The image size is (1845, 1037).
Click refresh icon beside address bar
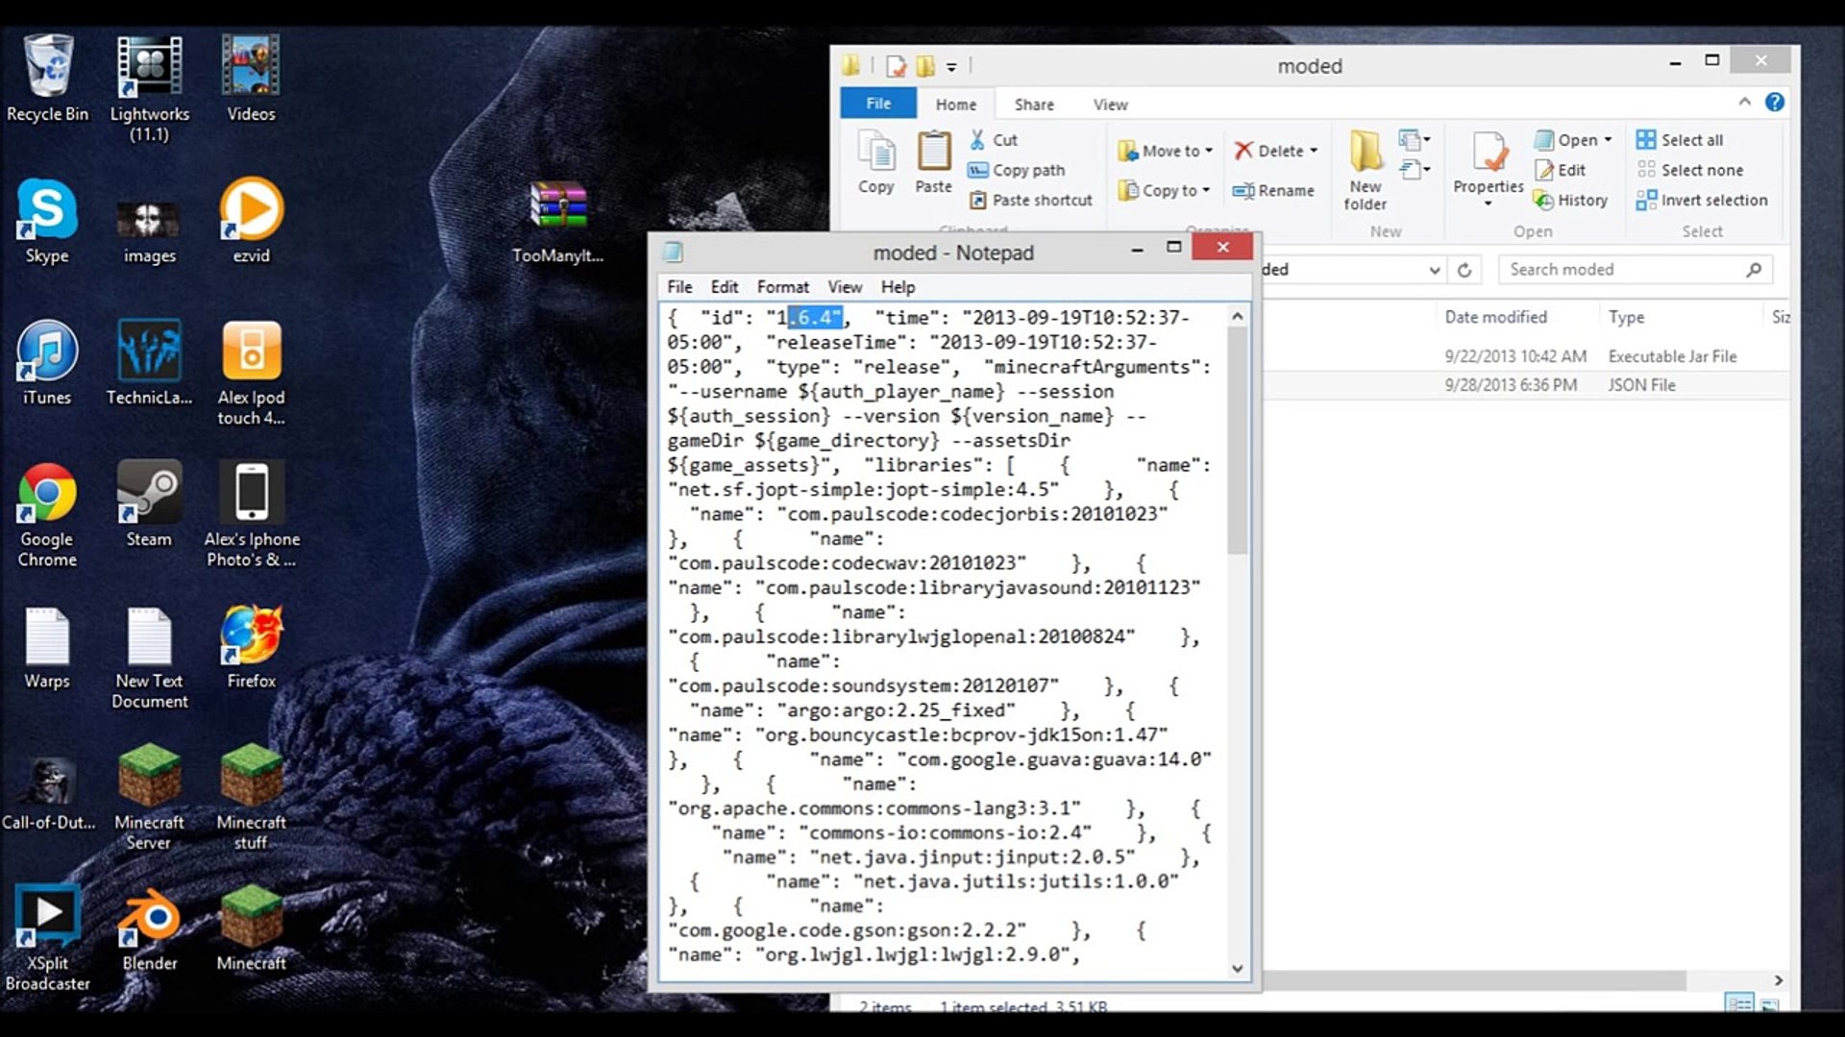pos(1464,270)
